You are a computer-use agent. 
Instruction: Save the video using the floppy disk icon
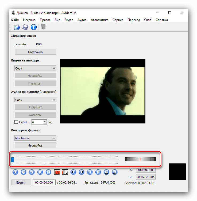pyautogui.click(x=25, y=27)
